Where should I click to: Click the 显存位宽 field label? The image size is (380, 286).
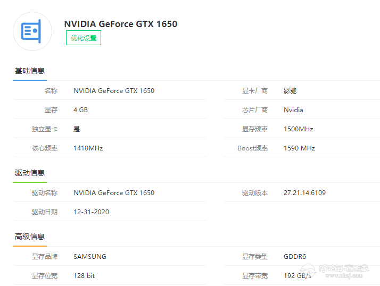tap(45, 275)
